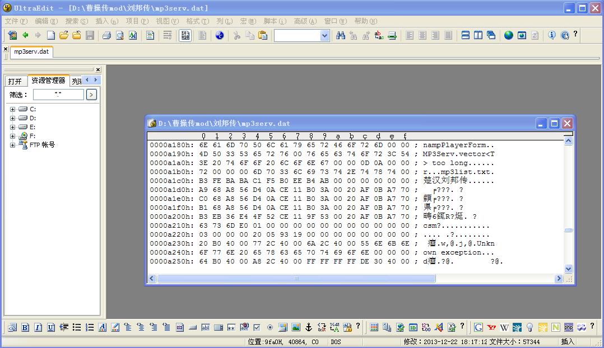Expand the FTP 帐号 tree node
This screenshot has height=348, width=604.
tap(12, 145)
